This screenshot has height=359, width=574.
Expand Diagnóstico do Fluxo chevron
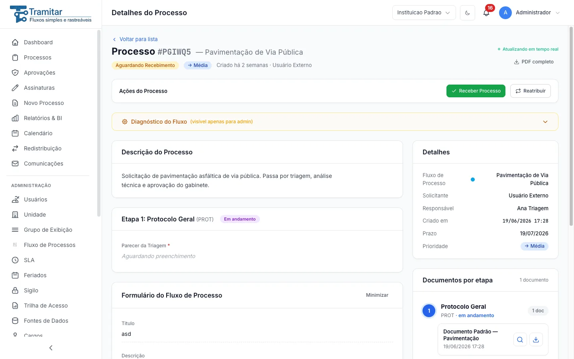tap(545, 122)
